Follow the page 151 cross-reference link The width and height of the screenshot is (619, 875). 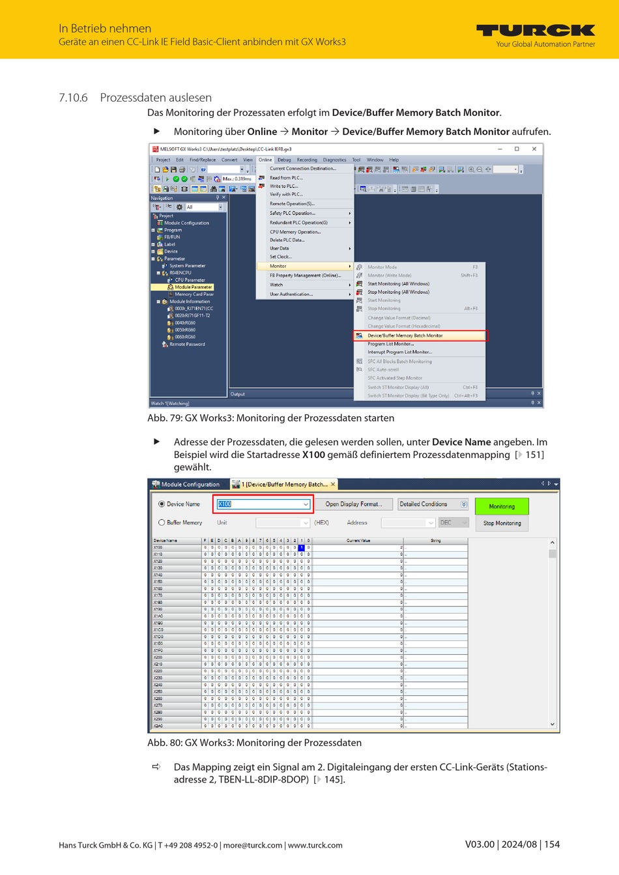tap(530, 455)
